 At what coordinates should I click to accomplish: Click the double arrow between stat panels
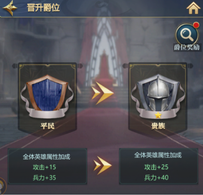(102, 165)
